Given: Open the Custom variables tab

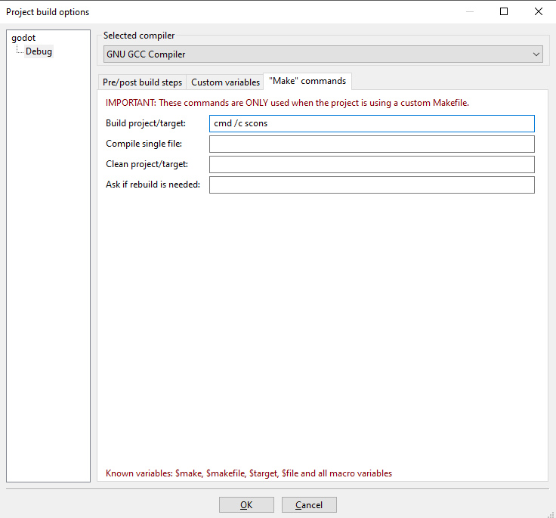Looking at the screenshot, I should (225, 82).
